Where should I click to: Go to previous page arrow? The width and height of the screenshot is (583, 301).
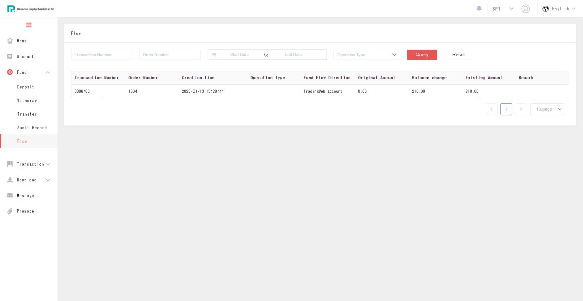492,109
